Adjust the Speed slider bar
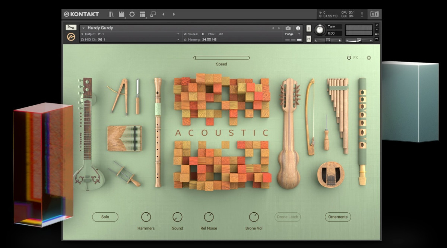Viewport: 447px width, 248px height. pyautogui.click(x=222, y=58)
